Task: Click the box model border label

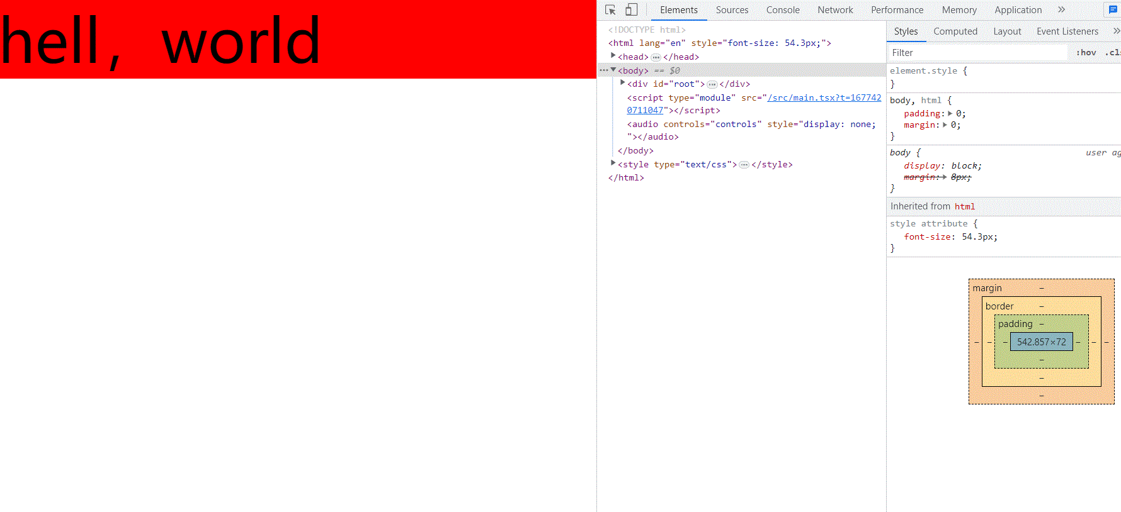Action: click(999, 306)
